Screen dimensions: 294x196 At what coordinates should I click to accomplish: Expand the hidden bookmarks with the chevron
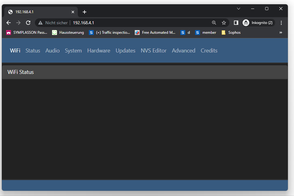tap(281, 32)
